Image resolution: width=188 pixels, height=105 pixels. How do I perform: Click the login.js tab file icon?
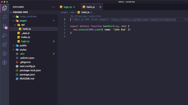pyautogui.click(x=61, y=7)
